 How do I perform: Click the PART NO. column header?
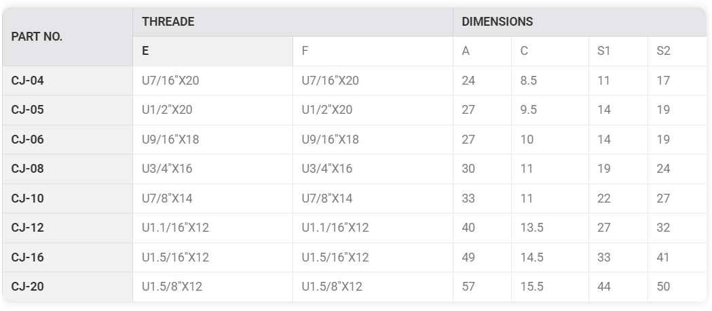coord(67,37)
